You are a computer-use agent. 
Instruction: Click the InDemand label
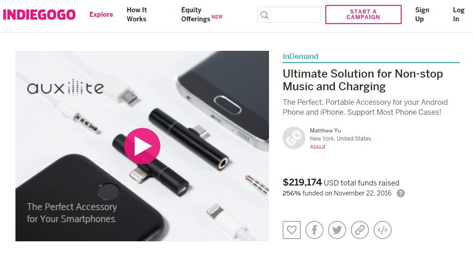[300, 57]
